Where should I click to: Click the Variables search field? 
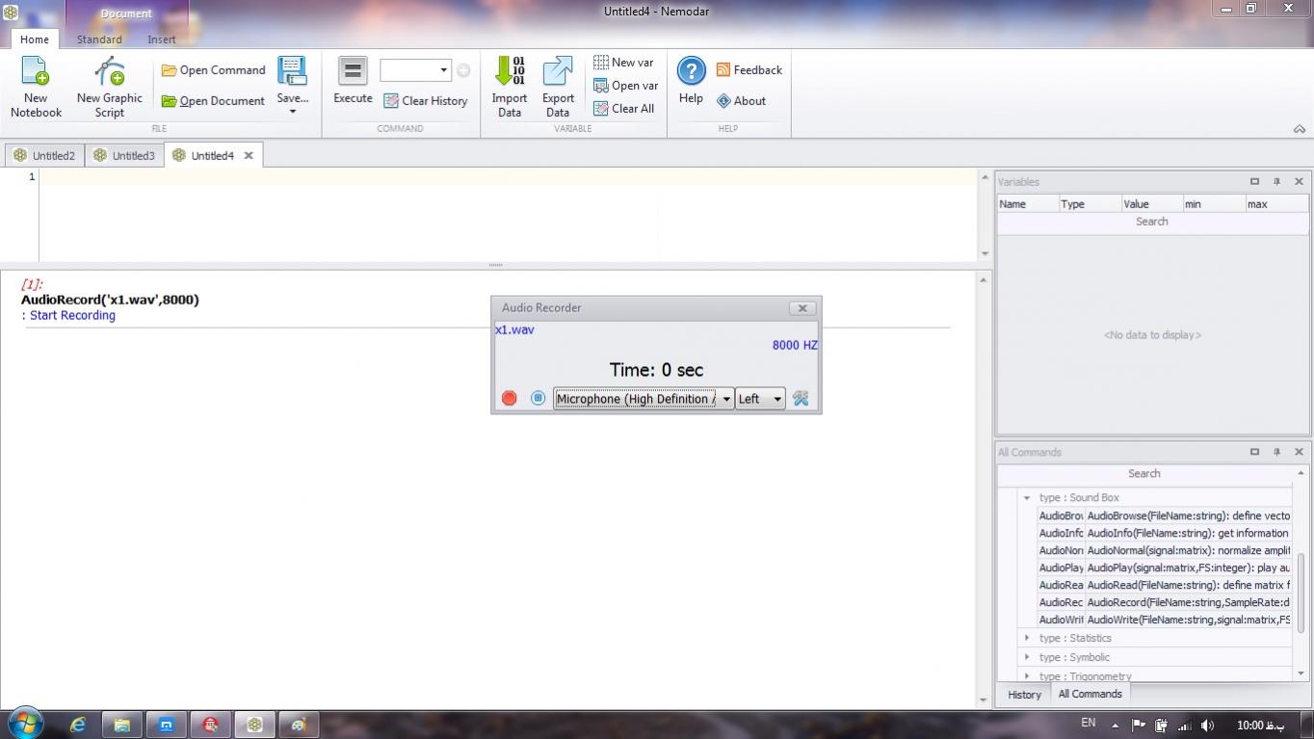point(1151,222)
